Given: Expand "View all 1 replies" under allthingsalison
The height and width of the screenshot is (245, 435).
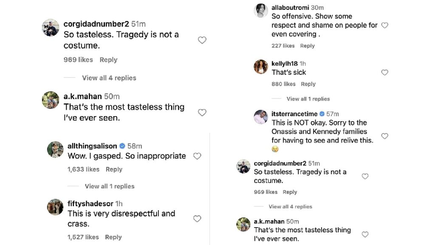Looking at the screenshot, I should [109, 186].
